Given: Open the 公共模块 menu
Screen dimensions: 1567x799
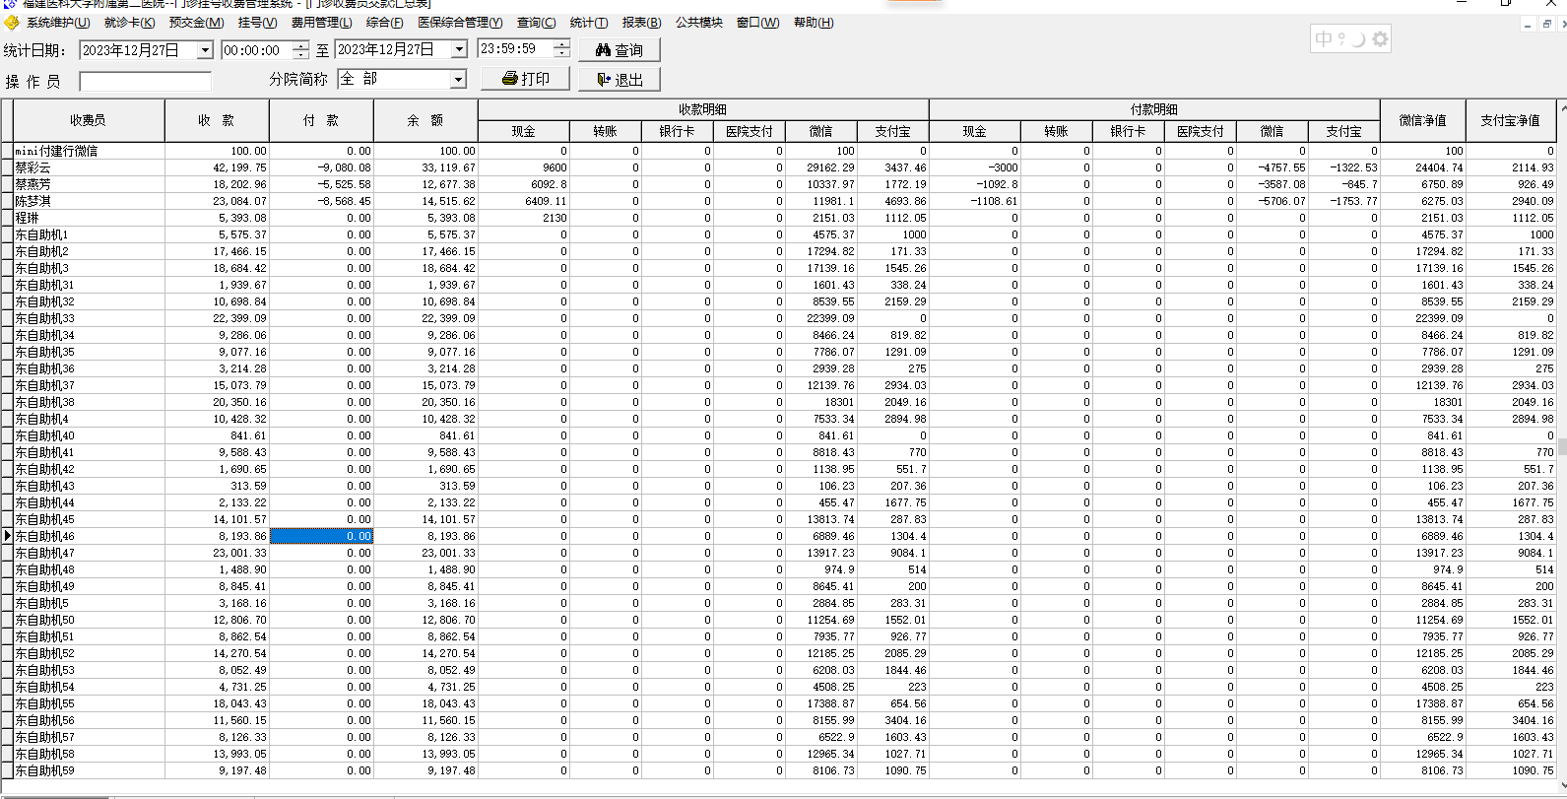Looking at the screenshot, I should click(x=699, y=23).
